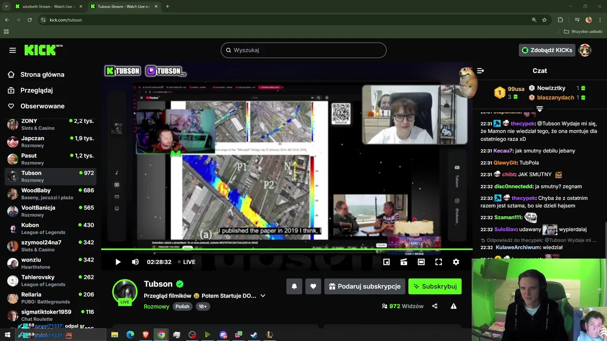Viewport: 607px width, 341px height.
Task: Open Tahlerovsky channel in sidebar
Action: (51, 280)
